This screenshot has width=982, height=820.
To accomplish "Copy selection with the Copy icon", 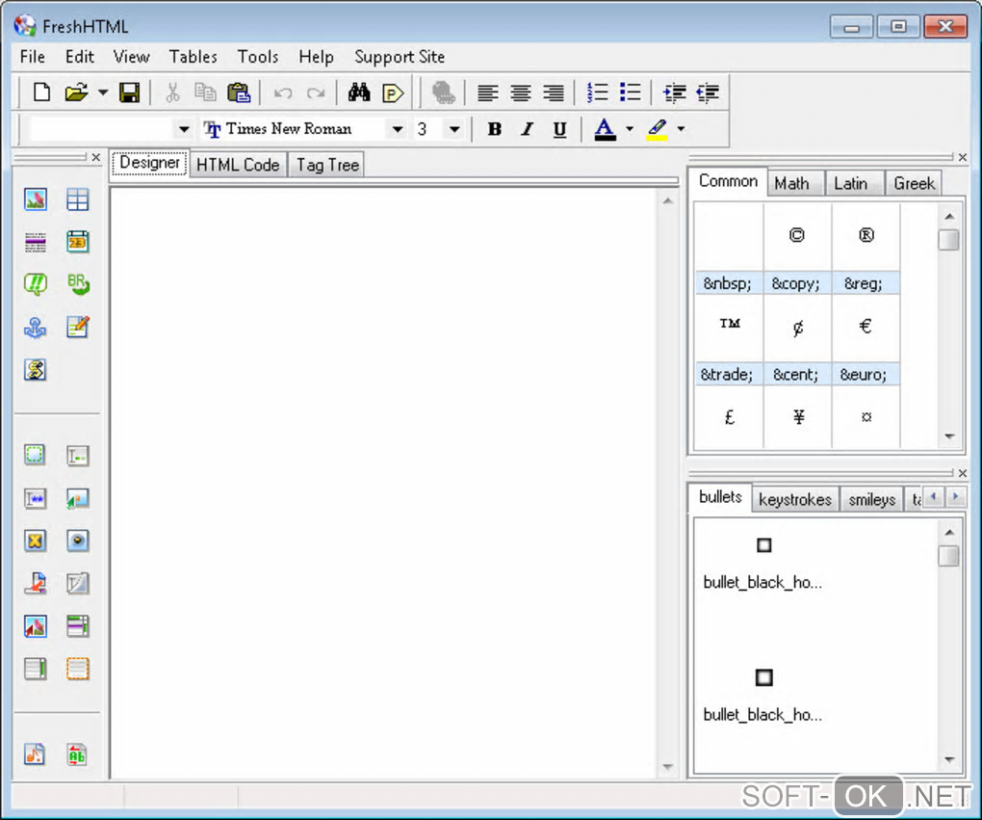I will point(205,93).
